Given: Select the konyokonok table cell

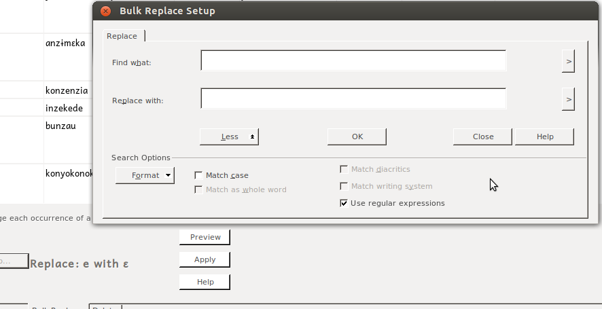Looking at the screenshot, I should 69,183.
